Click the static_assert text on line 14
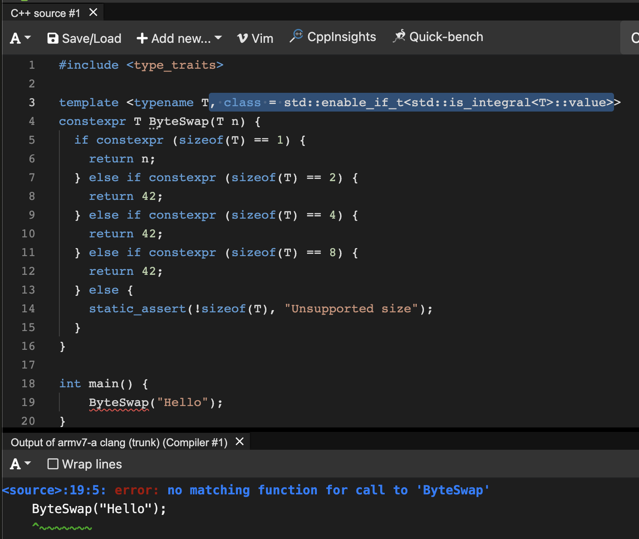Image resolution: width=639 pixels, height=539 pixels. 137,309
